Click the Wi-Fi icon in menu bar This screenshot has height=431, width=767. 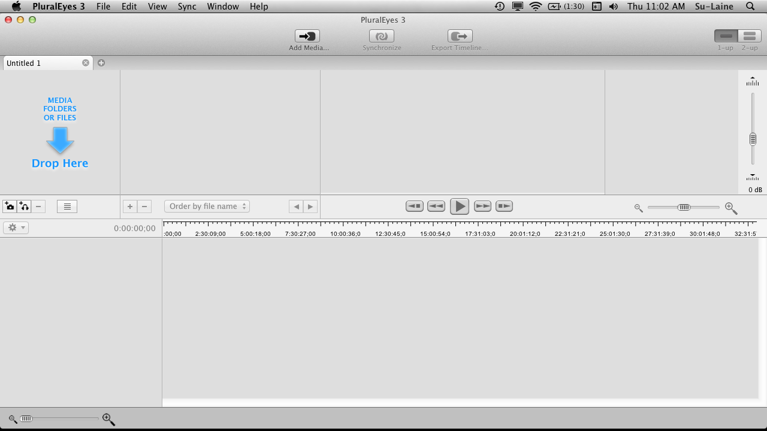coord(535,7)
